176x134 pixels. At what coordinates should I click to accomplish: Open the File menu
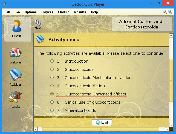point(8,12)
